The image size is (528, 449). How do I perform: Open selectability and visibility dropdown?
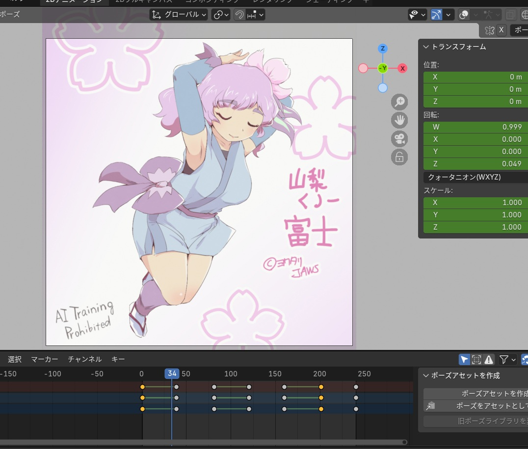tap(417, 15)
